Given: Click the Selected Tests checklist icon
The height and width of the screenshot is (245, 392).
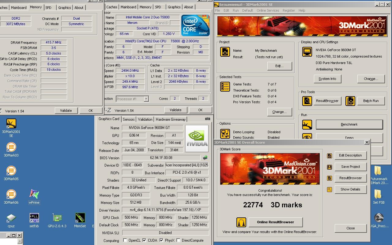Looking at the screenshot, I should (225, 86).
